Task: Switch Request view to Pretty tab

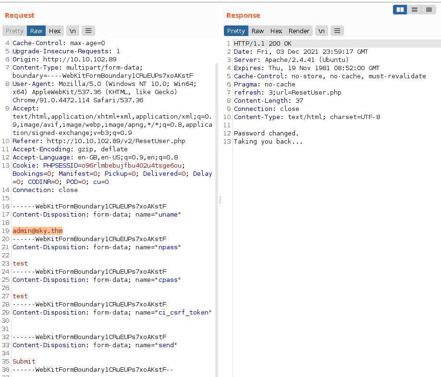Action: (x=14, y=31)
